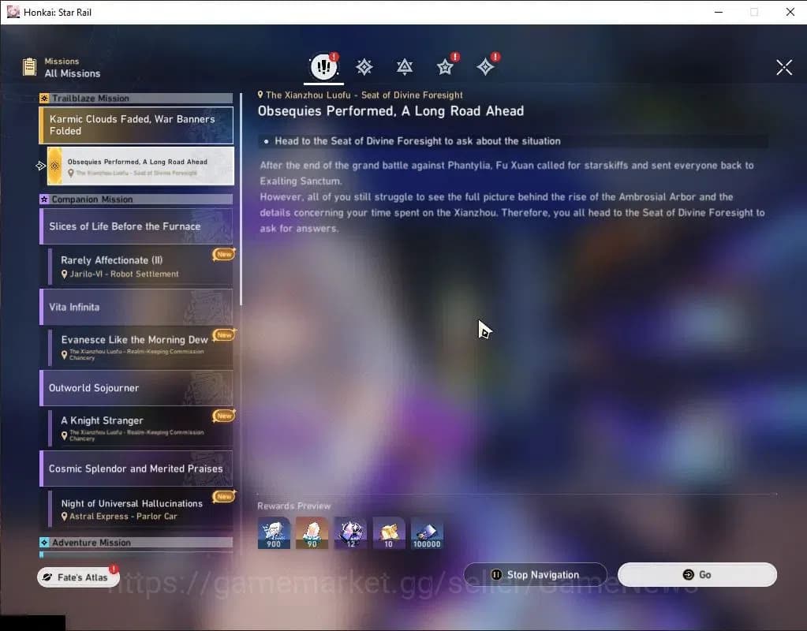Click location pin of Night of Universal Hallucinations

coord(65,516)
